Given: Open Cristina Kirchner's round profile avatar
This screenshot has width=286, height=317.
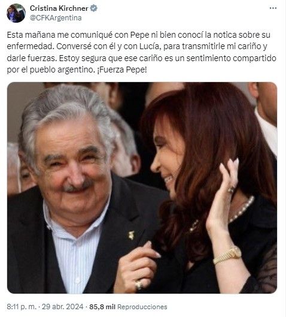Looking at the screenshot, I should 16,13.
